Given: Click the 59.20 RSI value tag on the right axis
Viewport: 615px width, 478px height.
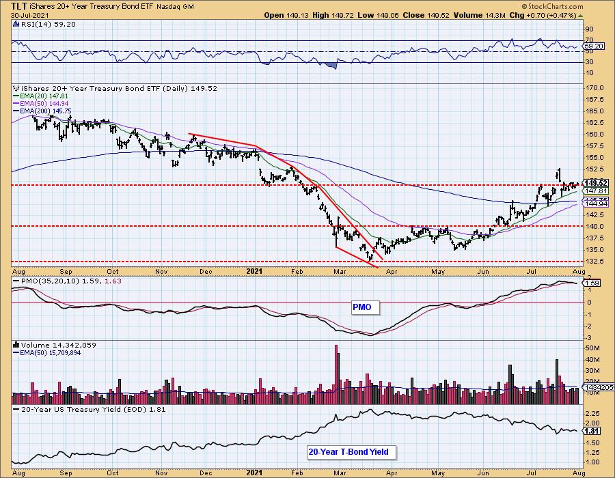Looking at the screenshot, I should (x=594, y=46).
